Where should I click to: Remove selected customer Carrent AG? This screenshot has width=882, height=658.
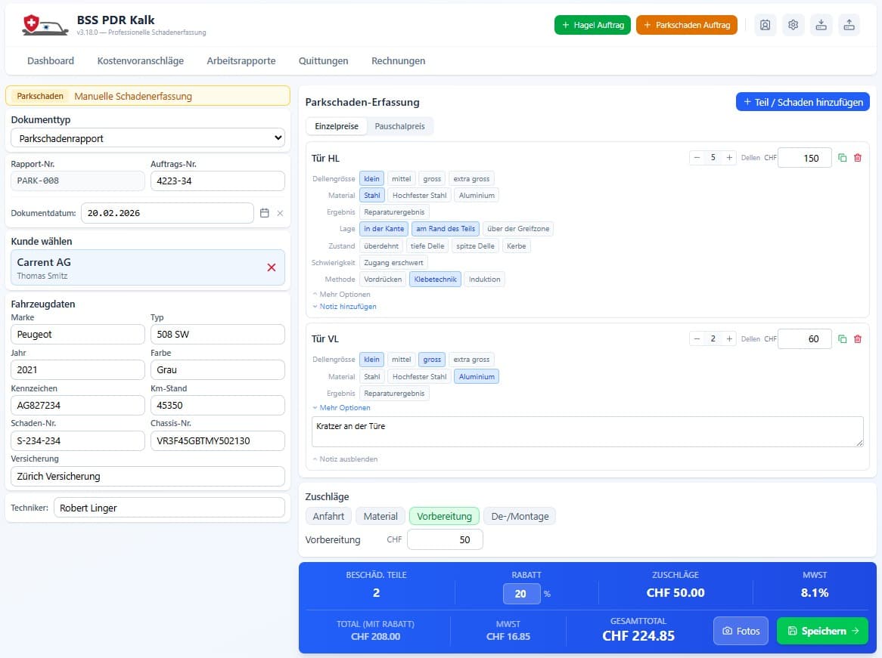[x=272, y=267]
